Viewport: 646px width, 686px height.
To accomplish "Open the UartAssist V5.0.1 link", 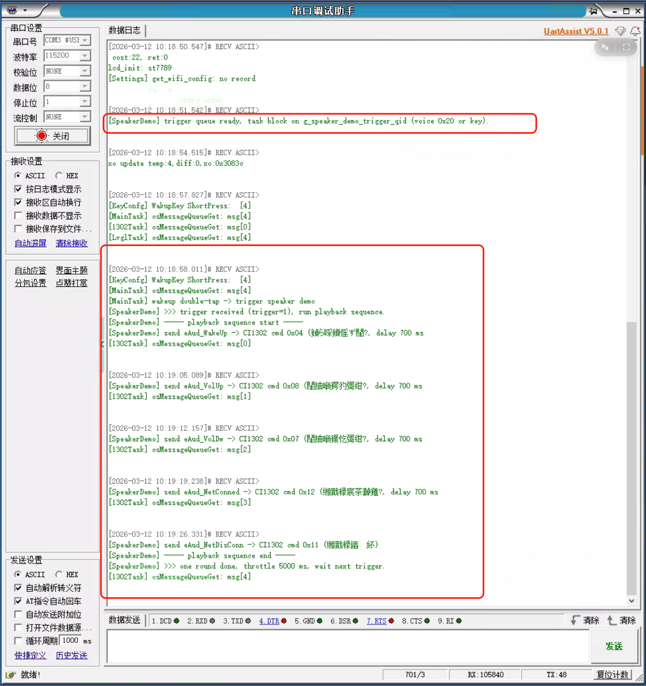I will click(576, 31).
